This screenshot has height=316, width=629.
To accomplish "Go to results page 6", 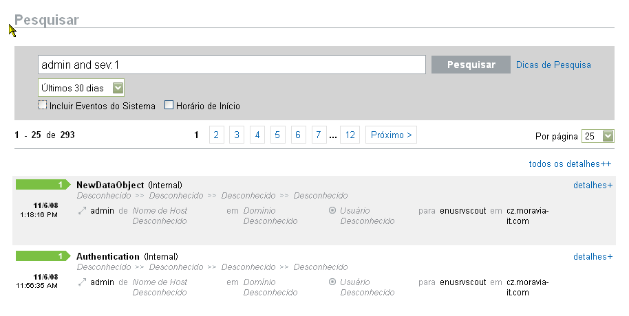I will (298, 135).
